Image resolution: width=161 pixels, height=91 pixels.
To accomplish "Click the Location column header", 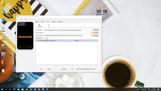I will tap(77, 41).
